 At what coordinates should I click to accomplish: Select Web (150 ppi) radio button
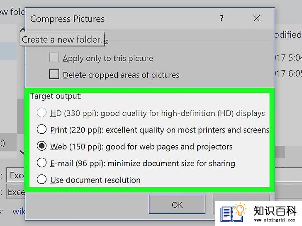click(41, 146)
